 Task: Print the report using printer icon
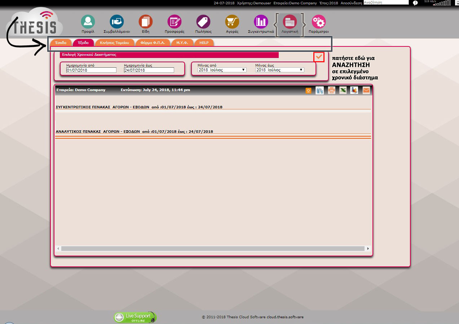[x=331, y=90]
